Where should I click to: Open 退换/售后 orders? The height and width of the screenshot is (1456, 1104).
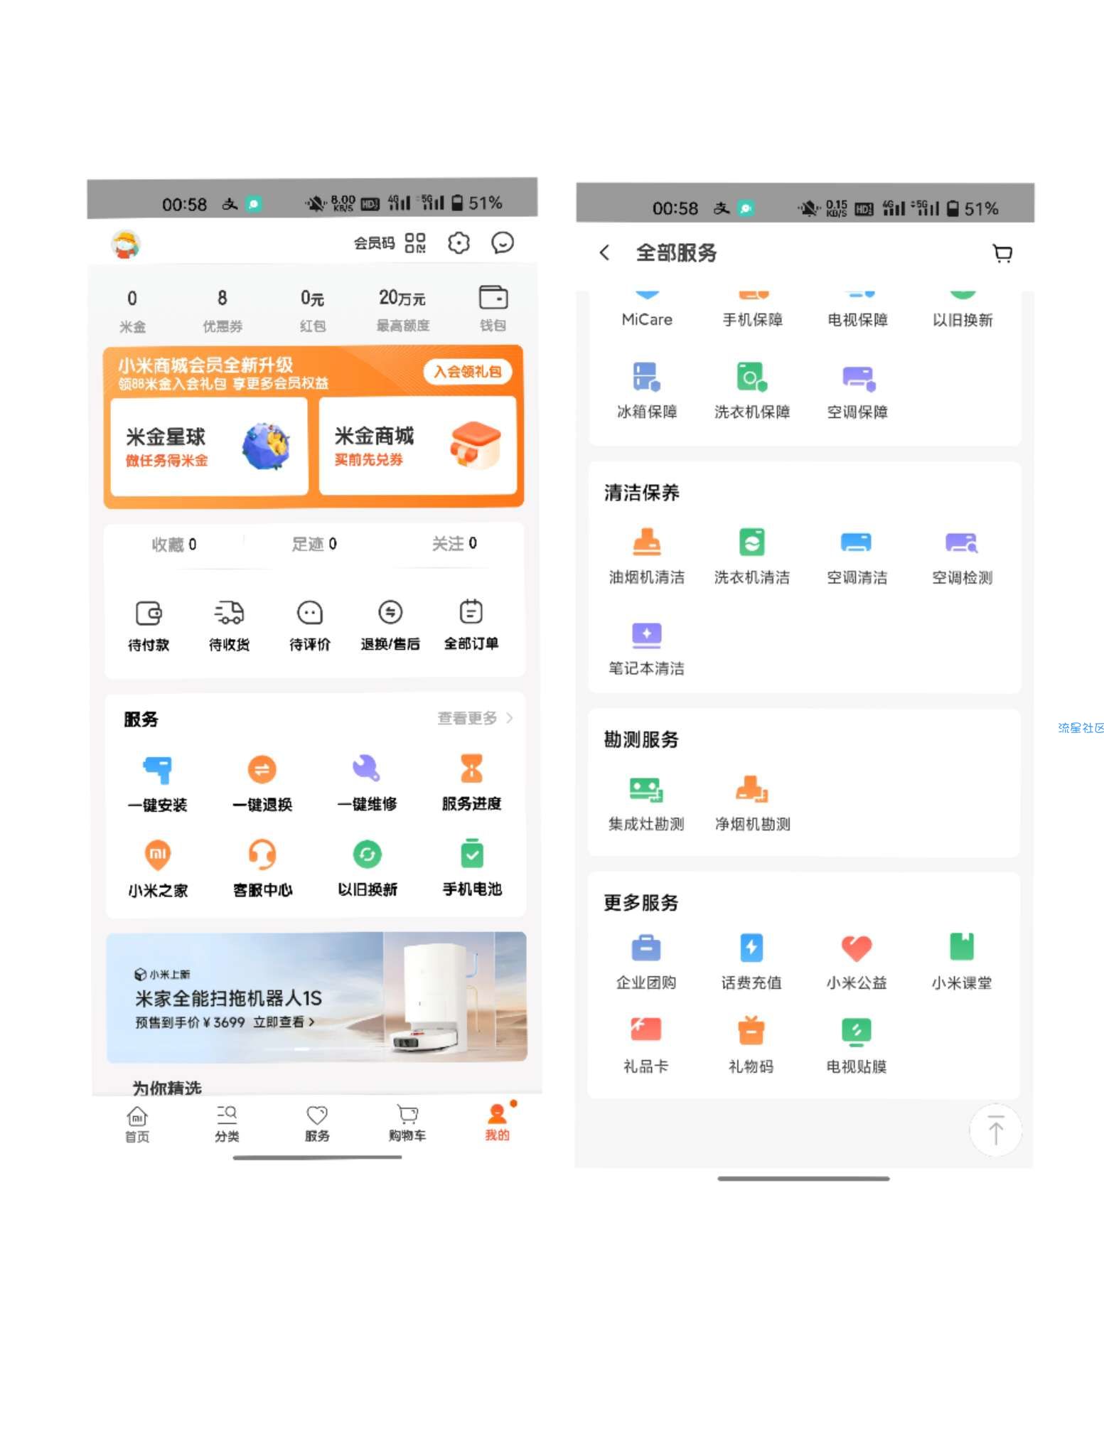tap(390, 626)
